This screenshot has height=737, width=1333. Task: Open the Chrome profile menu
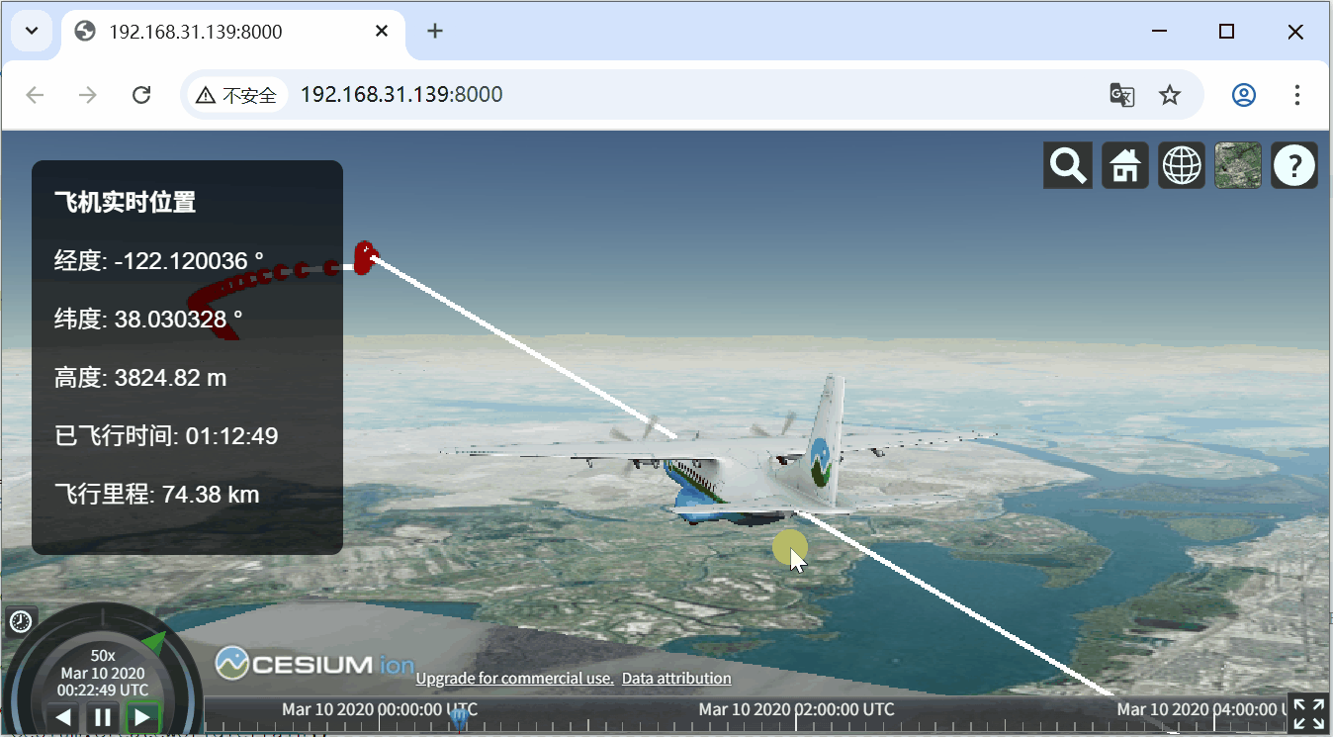[1244, 95]
